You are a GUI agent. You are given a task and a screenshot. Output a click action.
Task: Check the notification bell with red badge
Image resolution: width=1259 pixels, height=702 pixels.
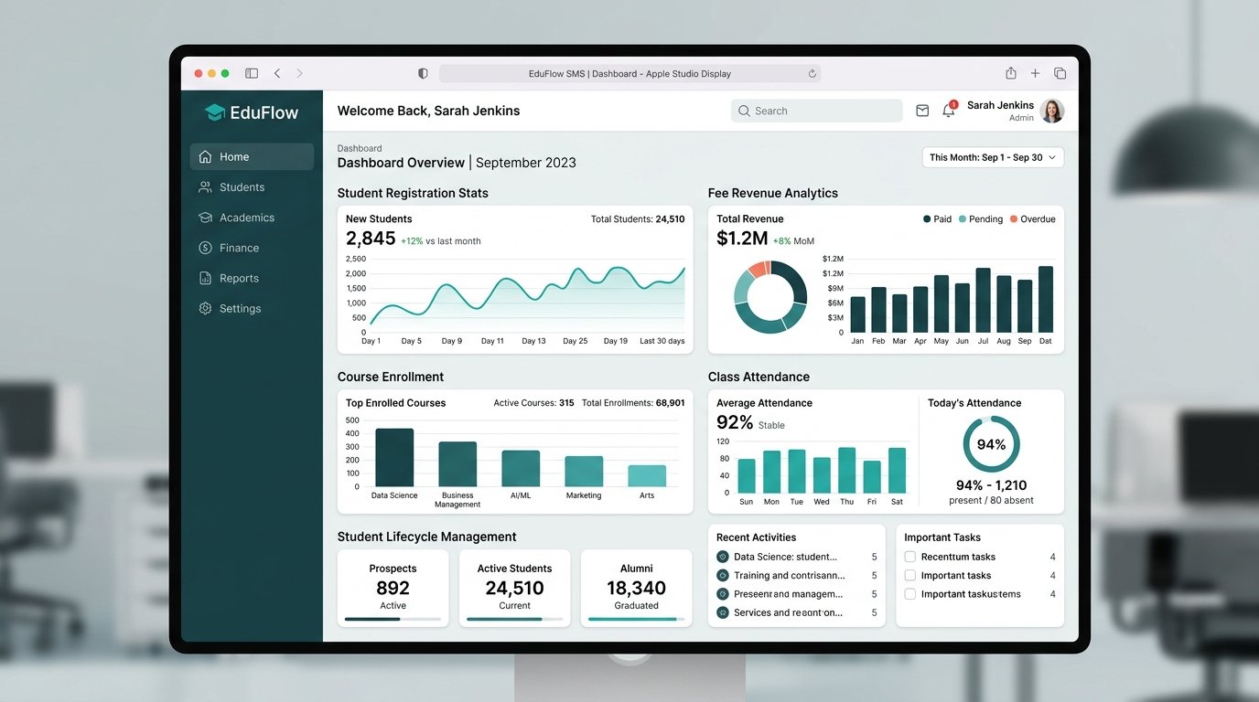click(949, 111)
